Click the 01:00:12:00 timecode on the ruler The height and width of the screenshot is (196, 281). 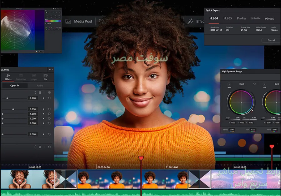[35, 167]
